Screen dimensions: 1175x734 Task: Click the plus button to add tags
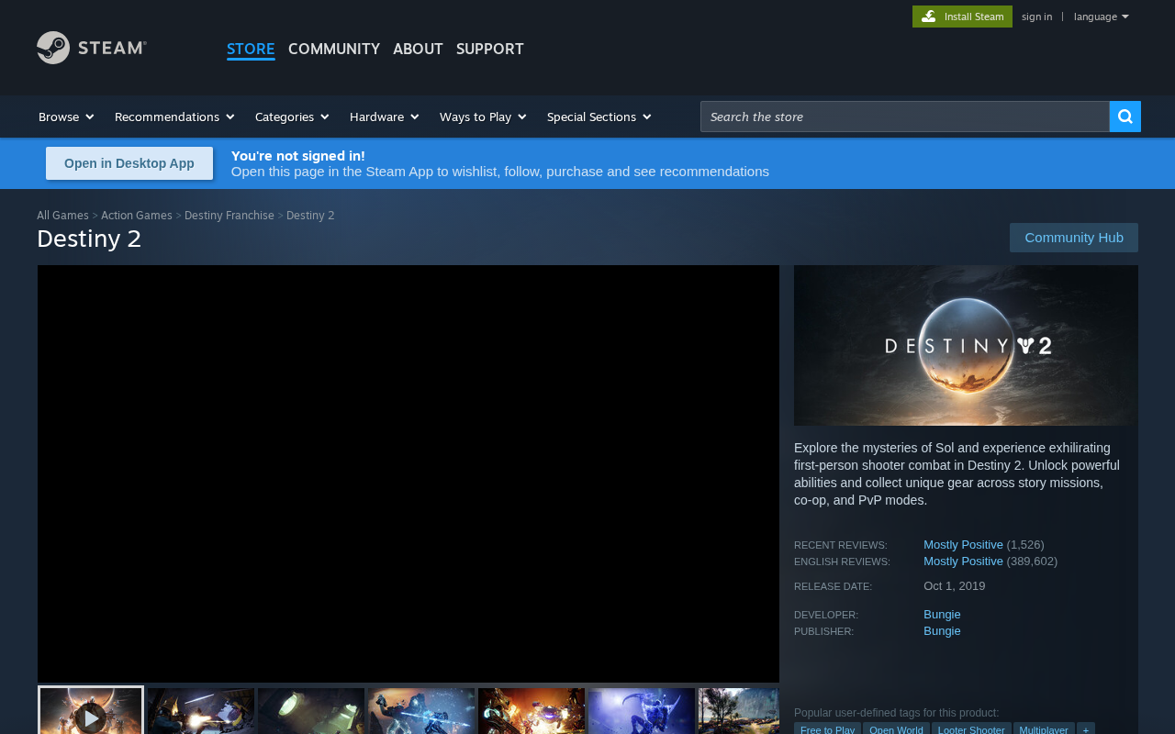click(x=1086, y=728)
